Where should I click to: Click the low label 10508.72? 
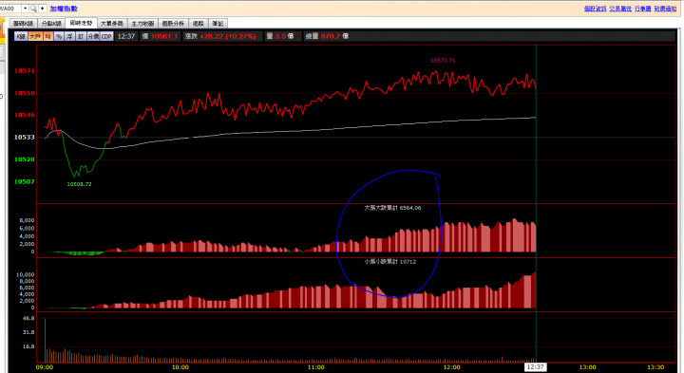(79, 184)
